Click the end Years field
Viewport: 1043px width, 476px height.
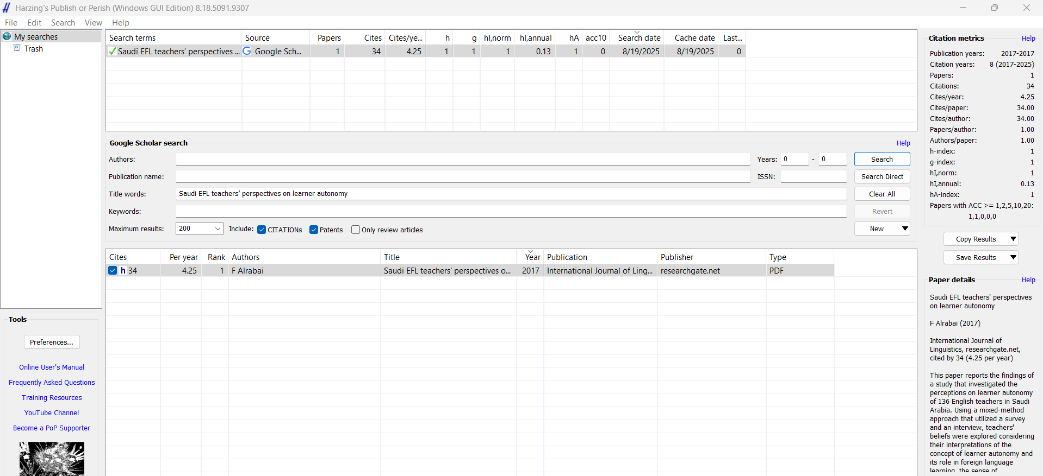[x=833, y=159]
